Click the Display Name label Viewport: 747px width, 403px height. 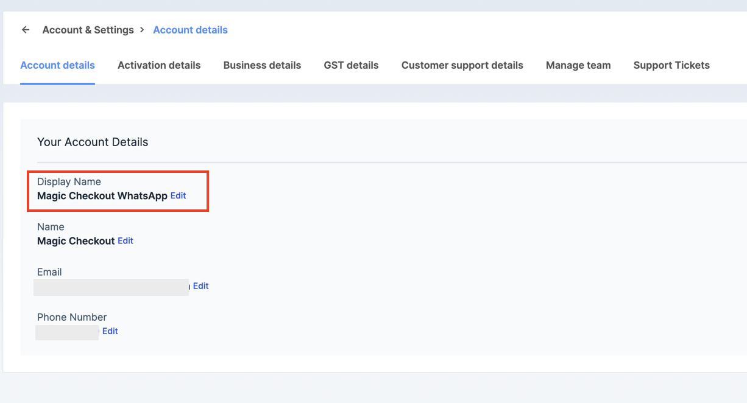pos(69,181)
